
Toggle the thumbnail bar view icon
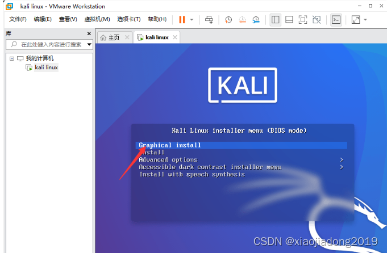pyautogui.click(x=289, y=20)
